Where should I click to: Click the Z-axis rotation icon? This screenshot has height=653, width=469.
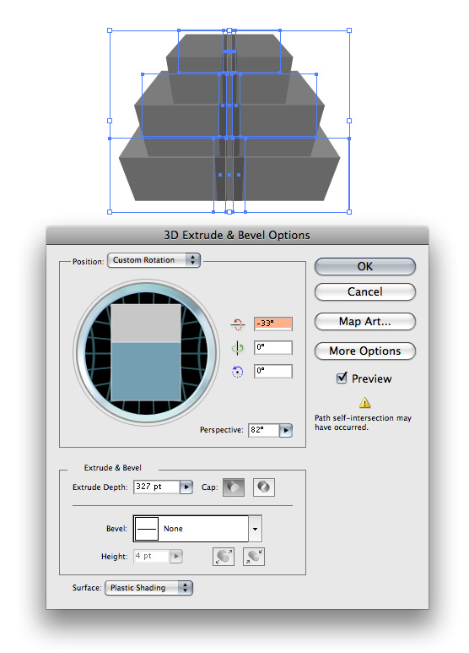coord(237,372)
